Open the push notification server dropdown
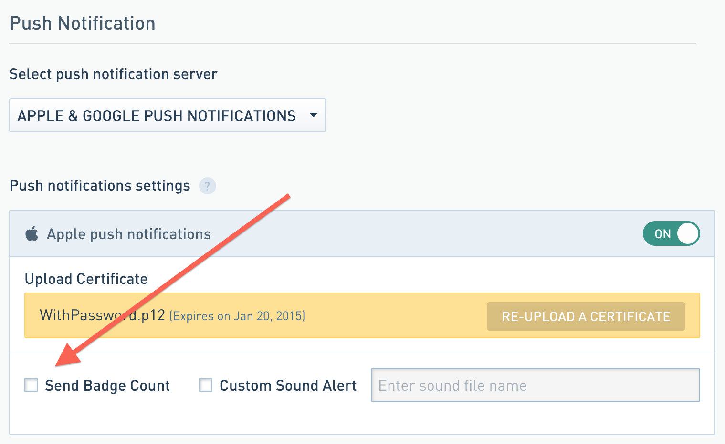The image size is (725, 444). pyautogui.click(x=167, y=115)
